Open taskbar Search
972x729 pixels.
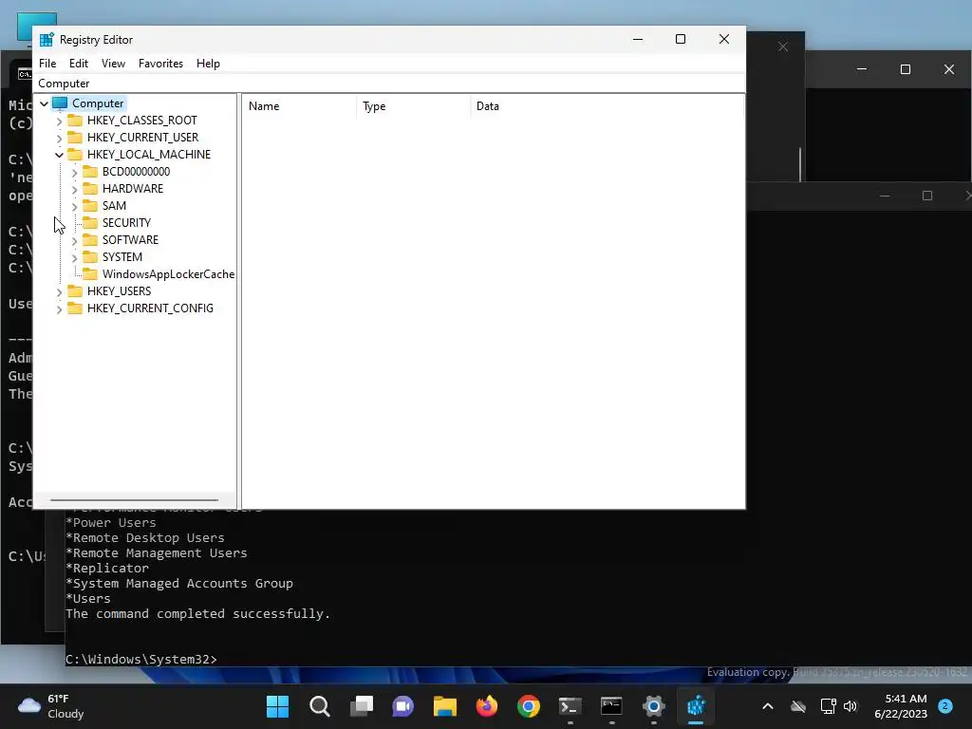click(319, 706)
